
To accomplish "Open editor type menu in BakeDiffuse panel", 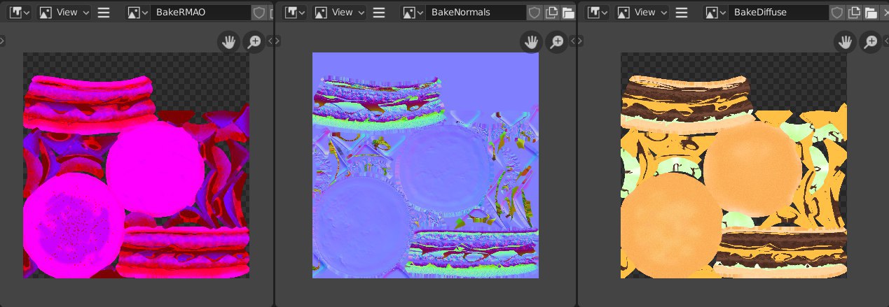I will point(597,13).
